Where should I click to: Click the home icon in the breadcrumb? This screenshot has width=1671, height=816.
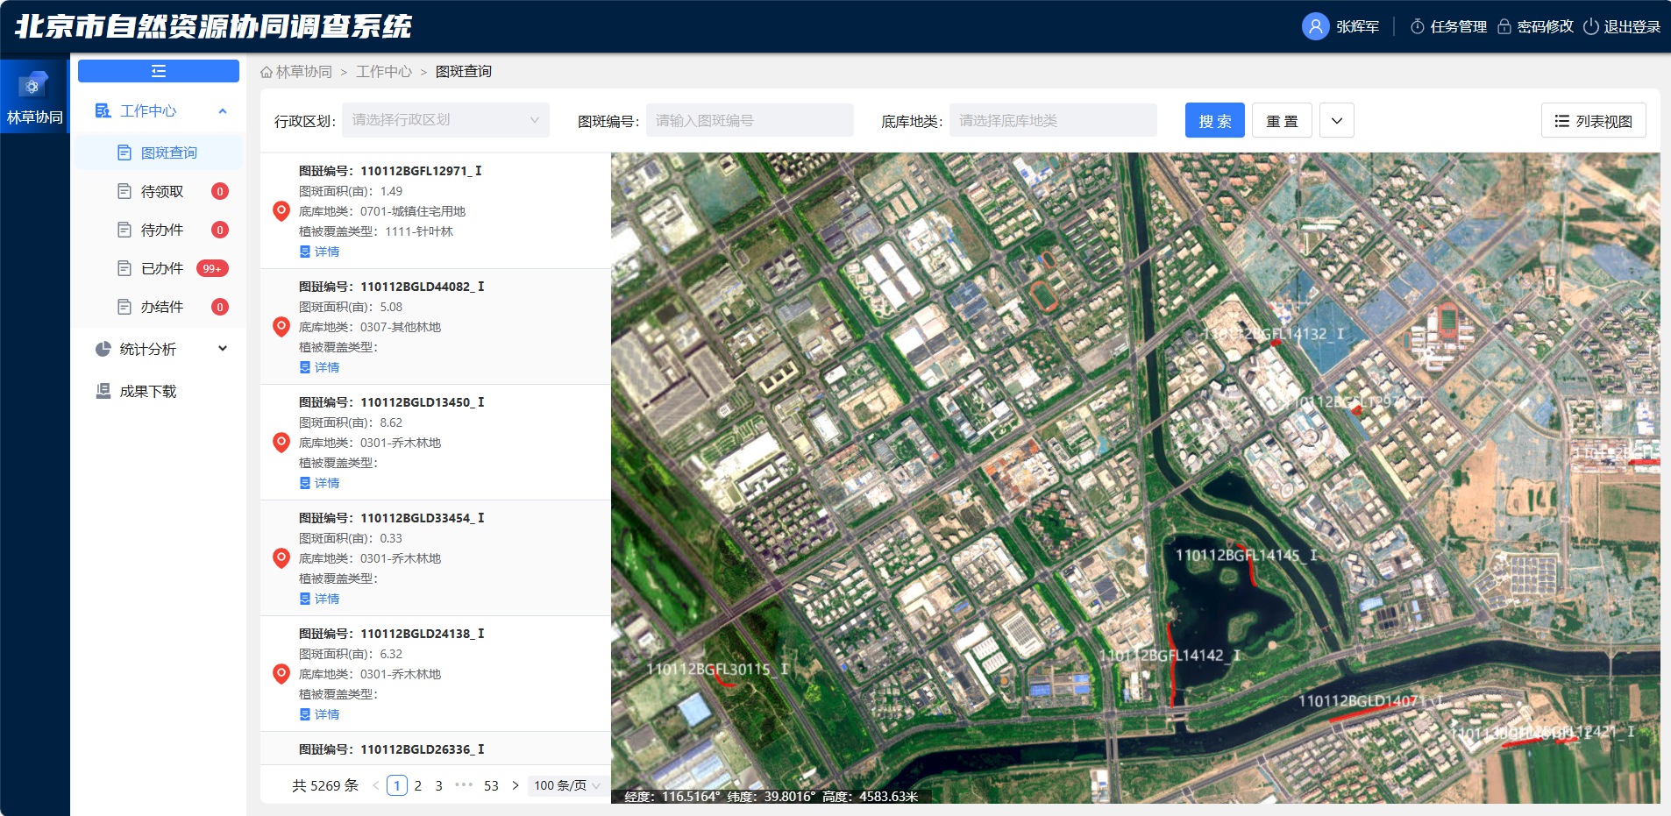[x=267, y=72]
